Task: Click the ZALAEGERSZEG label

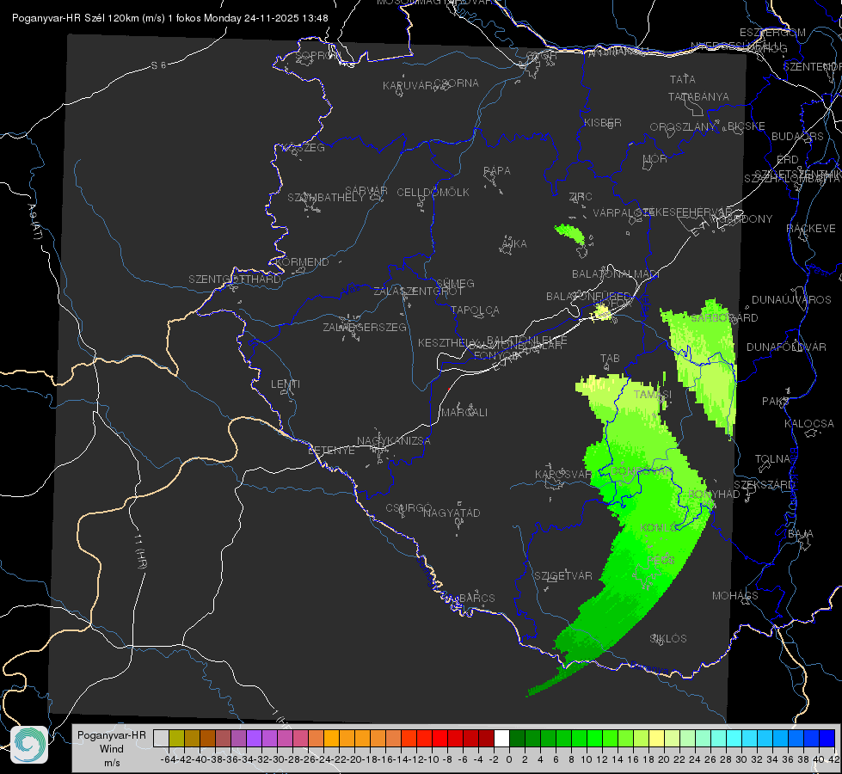Action: click(365, 327)
